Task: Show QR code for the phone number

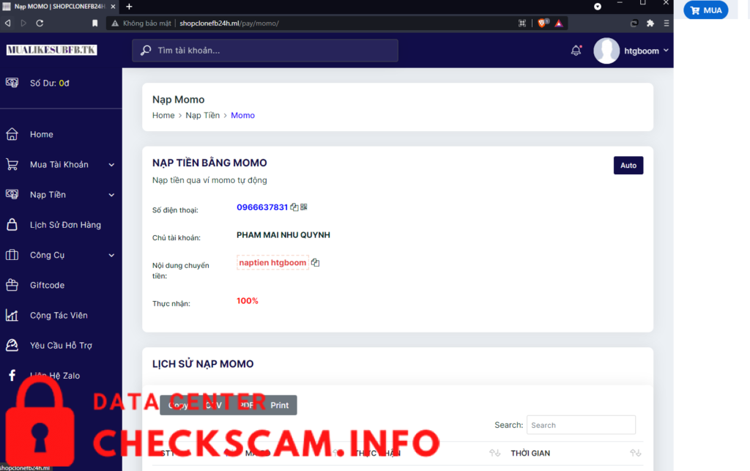Action: [x=304, y=207]
